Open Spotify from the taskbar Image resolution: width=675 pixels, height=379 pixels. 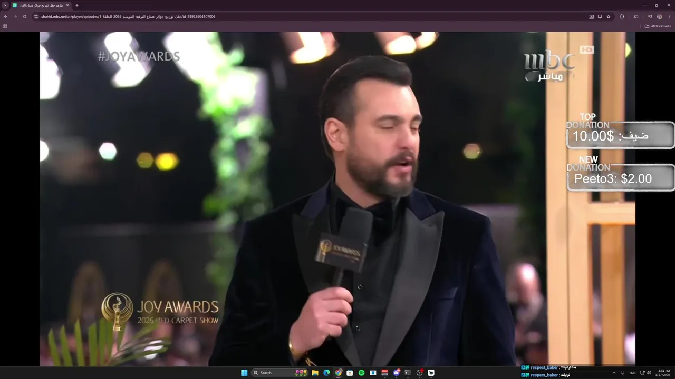(361, 373)
